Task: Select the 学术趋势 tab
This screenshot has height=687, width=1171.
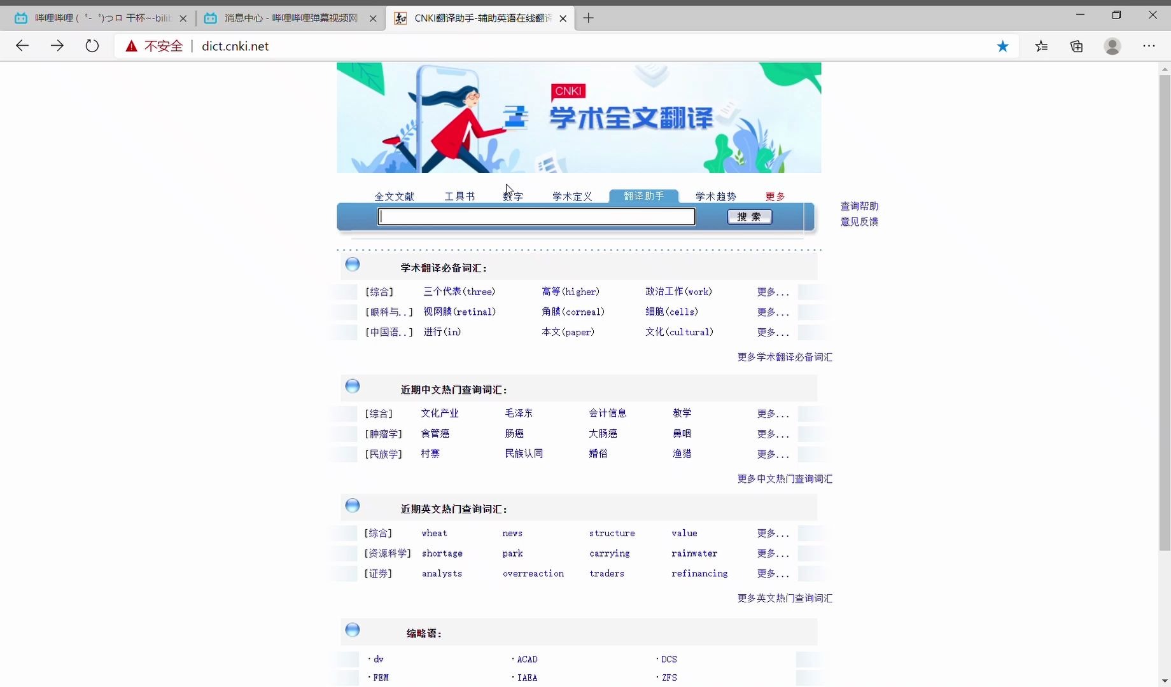Action: click(715, 197)
